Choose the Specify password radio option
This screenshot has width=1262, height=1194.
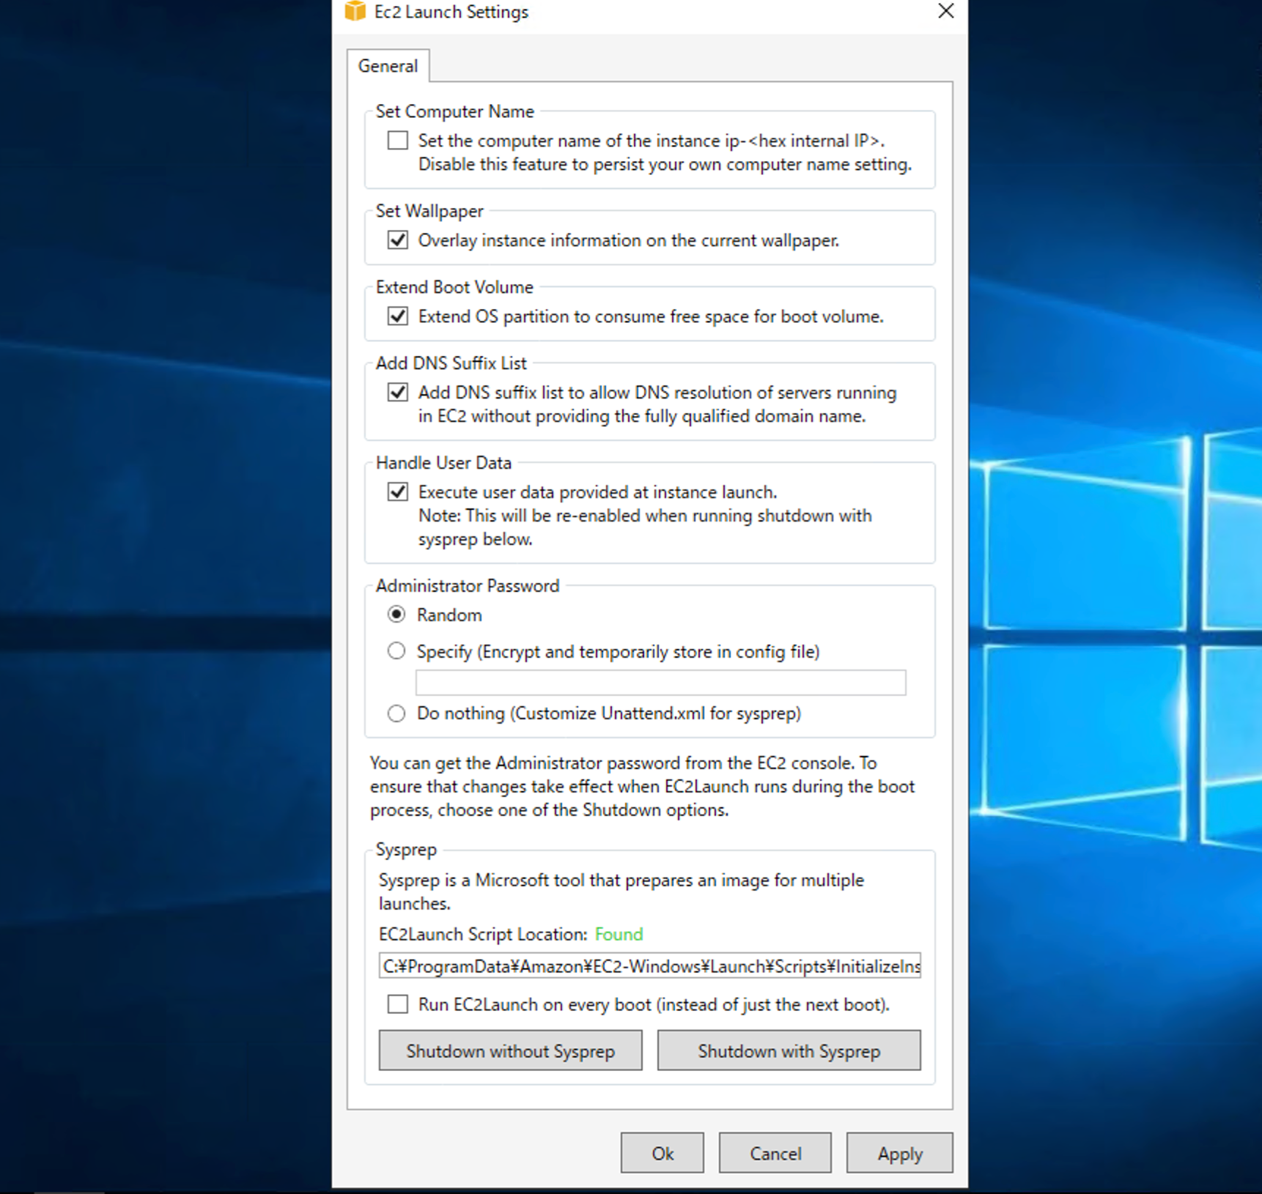point(396,651)
